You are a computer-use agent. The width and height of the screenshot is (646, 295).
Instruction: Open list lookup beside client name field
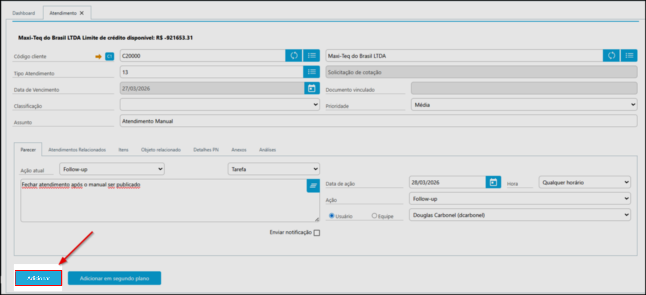pyautogui.click(x=629, y=56)
